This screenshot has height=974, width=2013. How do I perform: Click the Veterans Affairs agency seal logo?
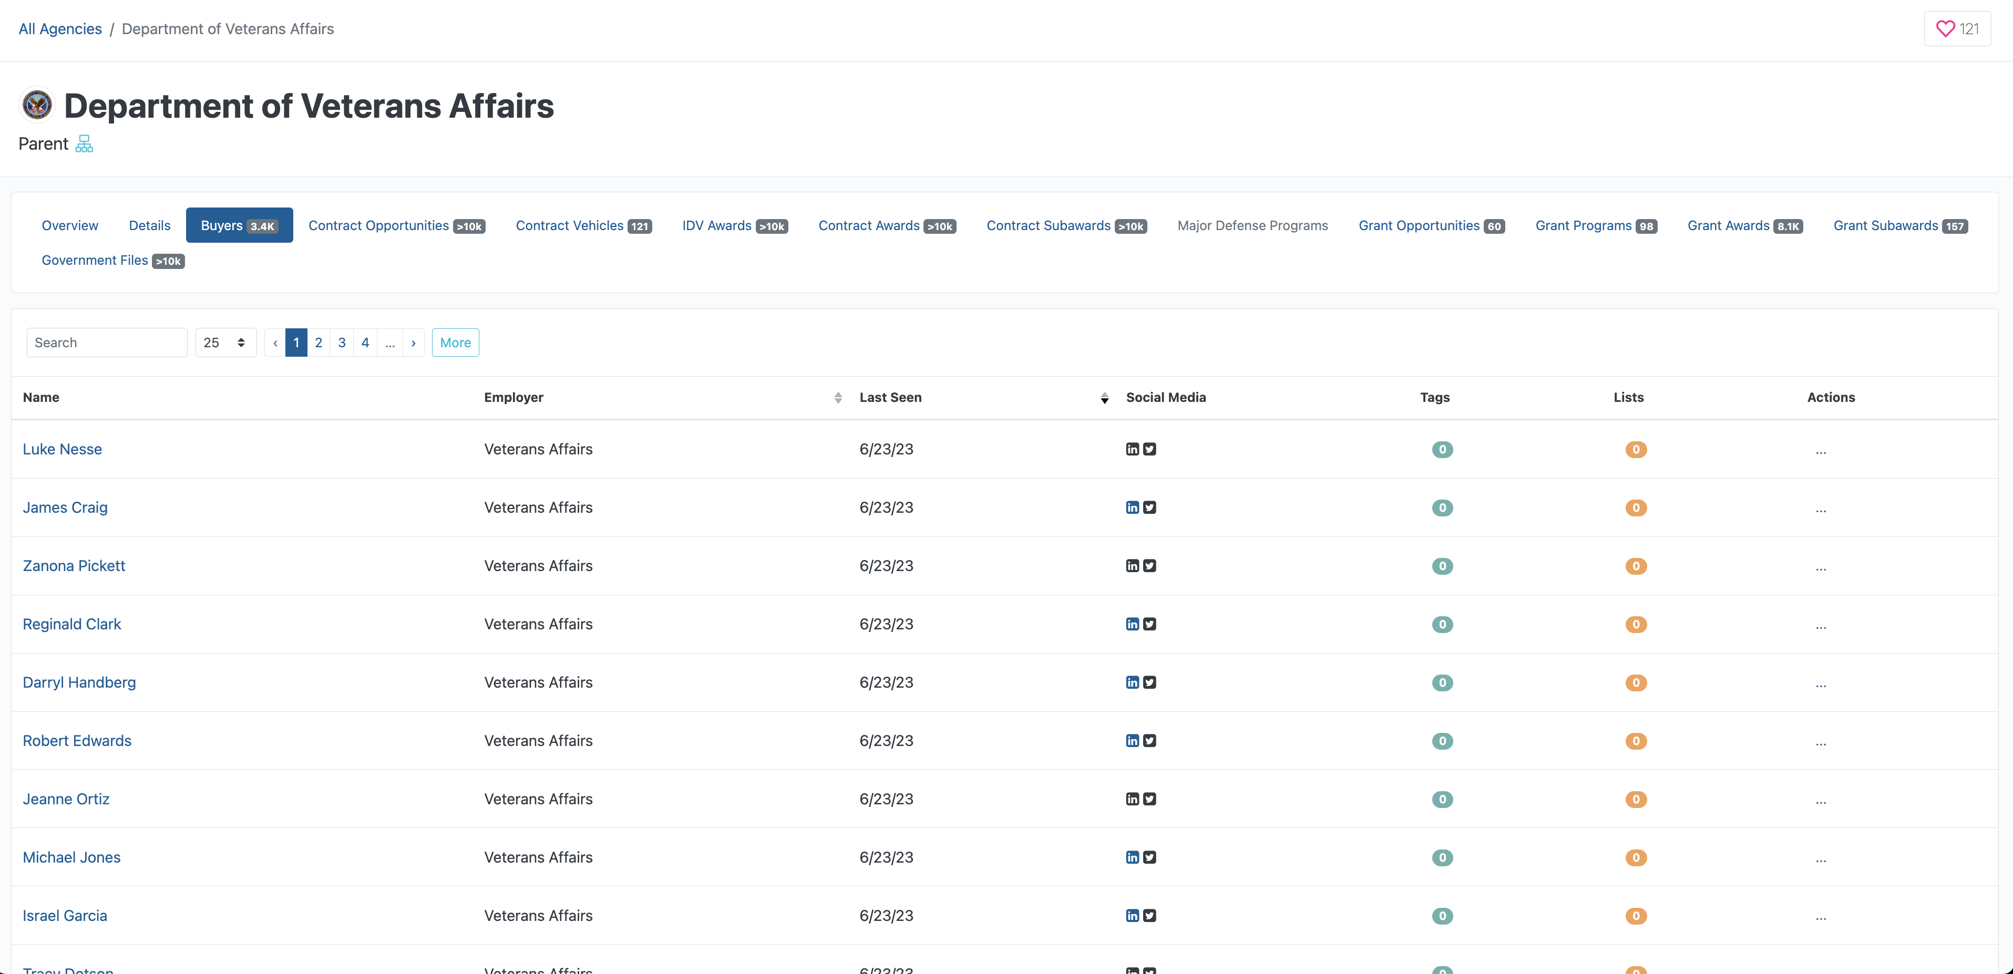pos(37,106)
